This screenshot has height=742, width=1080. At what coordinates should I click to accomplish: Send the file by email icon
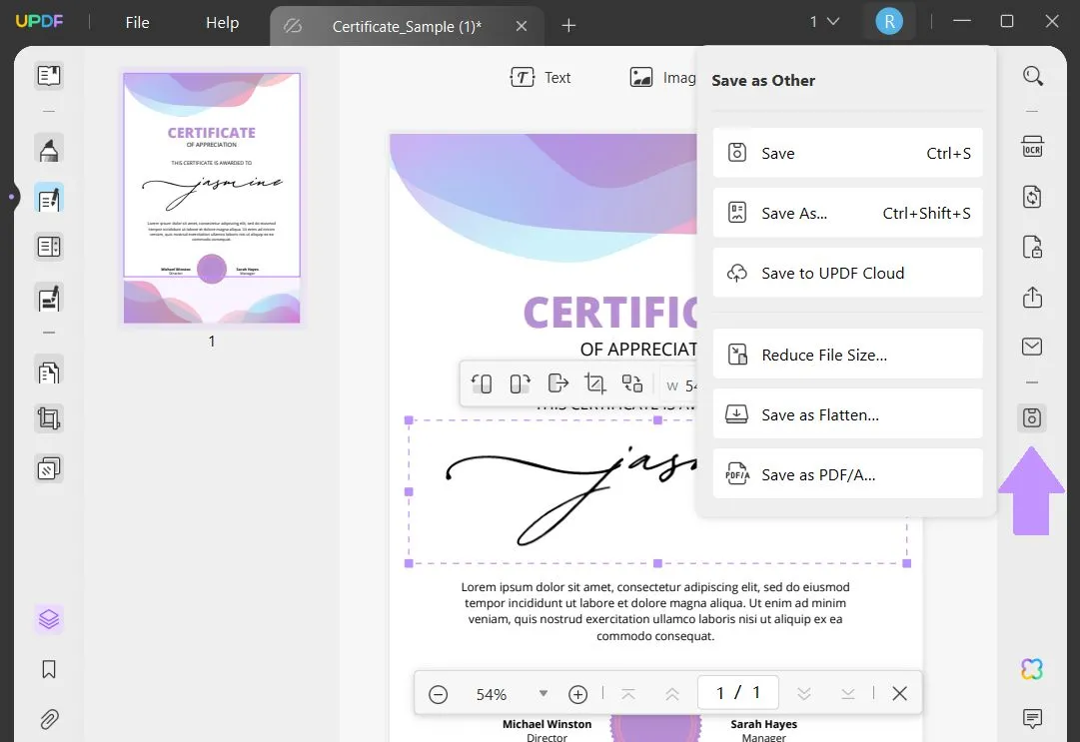[x=1032, y=347]
